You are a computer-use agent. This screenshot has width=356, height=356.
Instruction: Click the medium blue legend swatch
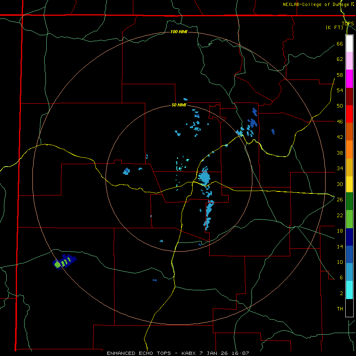tap(349, 254)
